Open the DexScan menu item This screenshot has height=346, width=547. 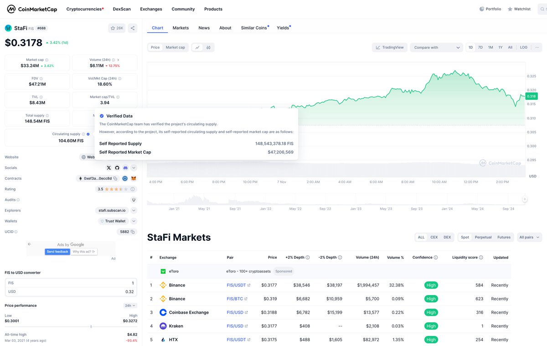pos(121,9)
